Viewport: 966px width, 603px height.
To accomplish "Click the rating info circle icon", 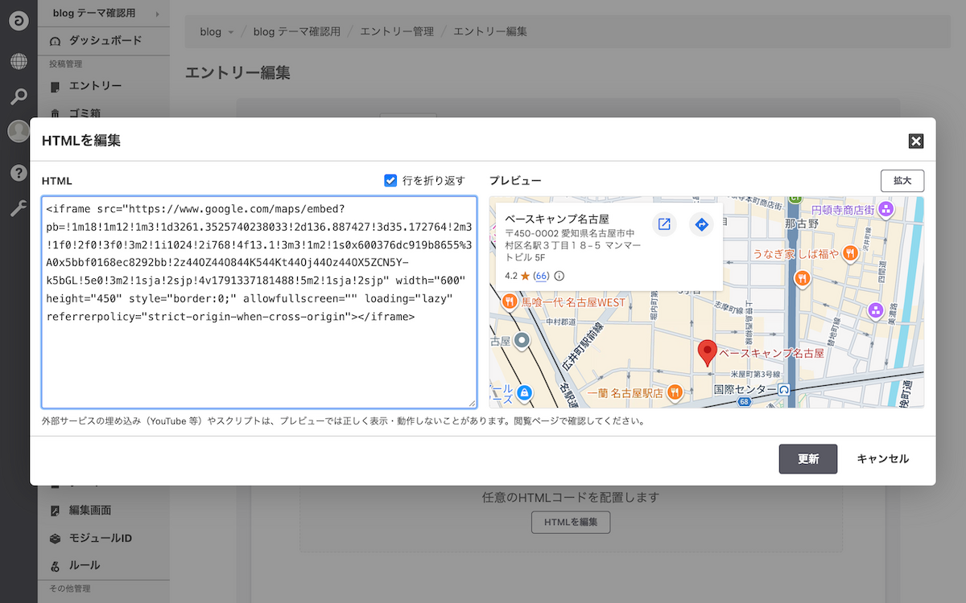I will (x=559, y=276).
